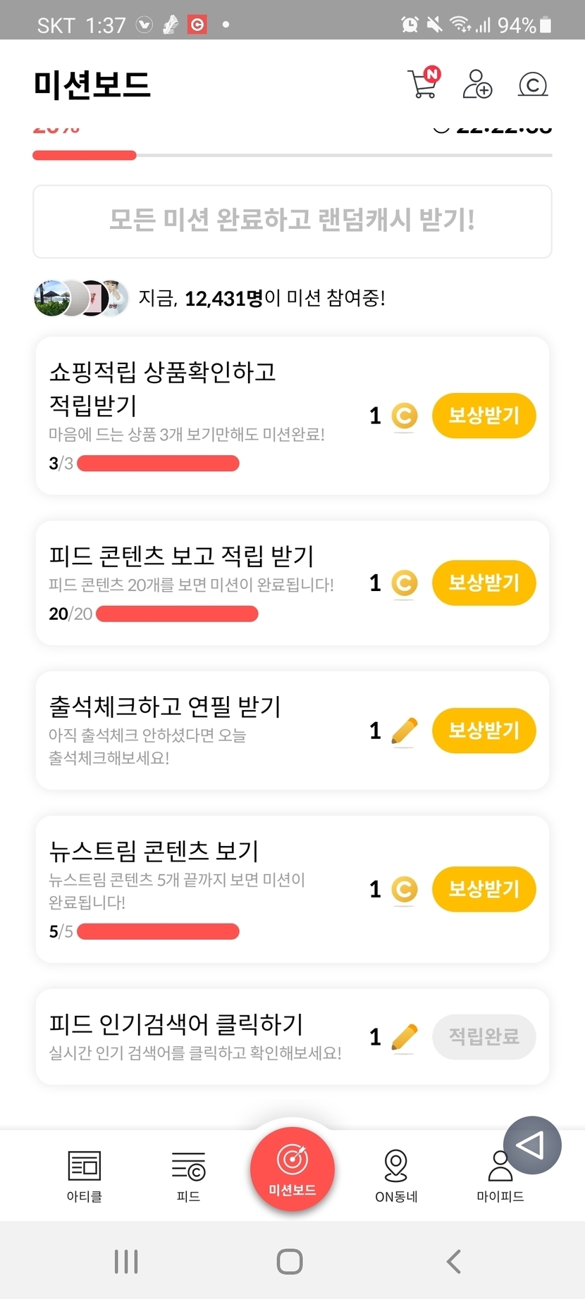Tap the 미션보드 center button
The width and height of the screenshot is (585, 1299).
pyautogui.click(x=292, y=1169)
